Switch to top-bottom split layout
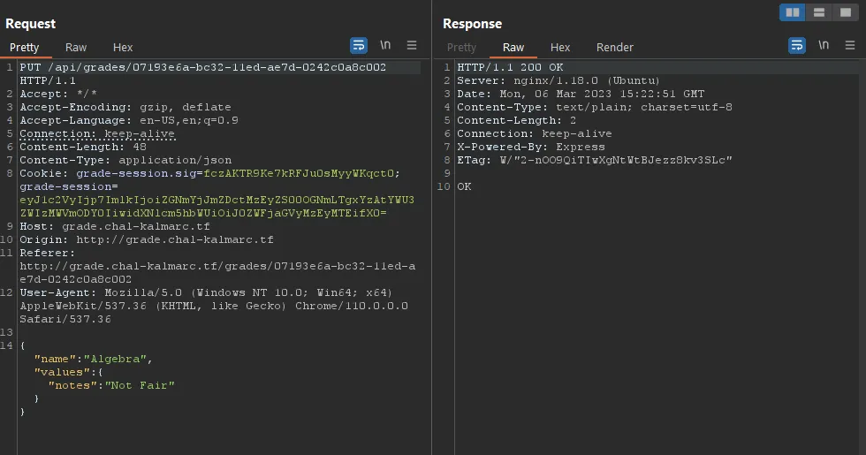The image size is (866, 455). coord(819,12)
